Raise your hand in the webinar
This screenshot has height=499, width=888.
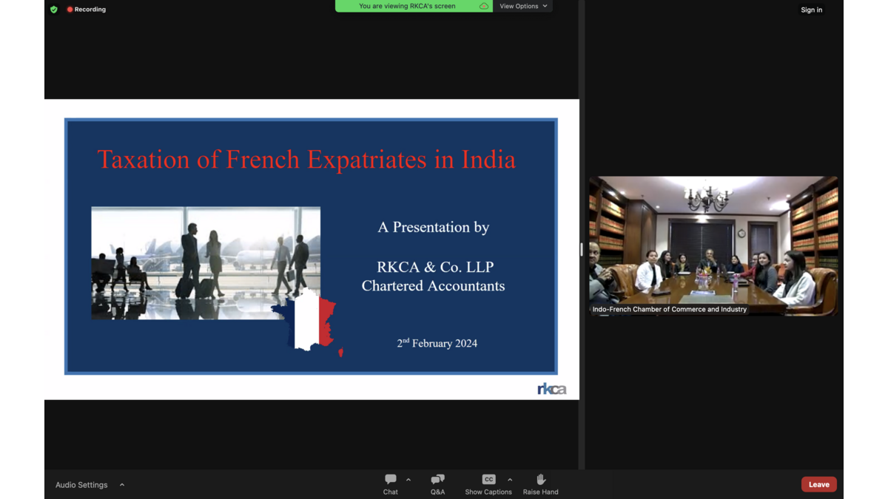(540, 484)
